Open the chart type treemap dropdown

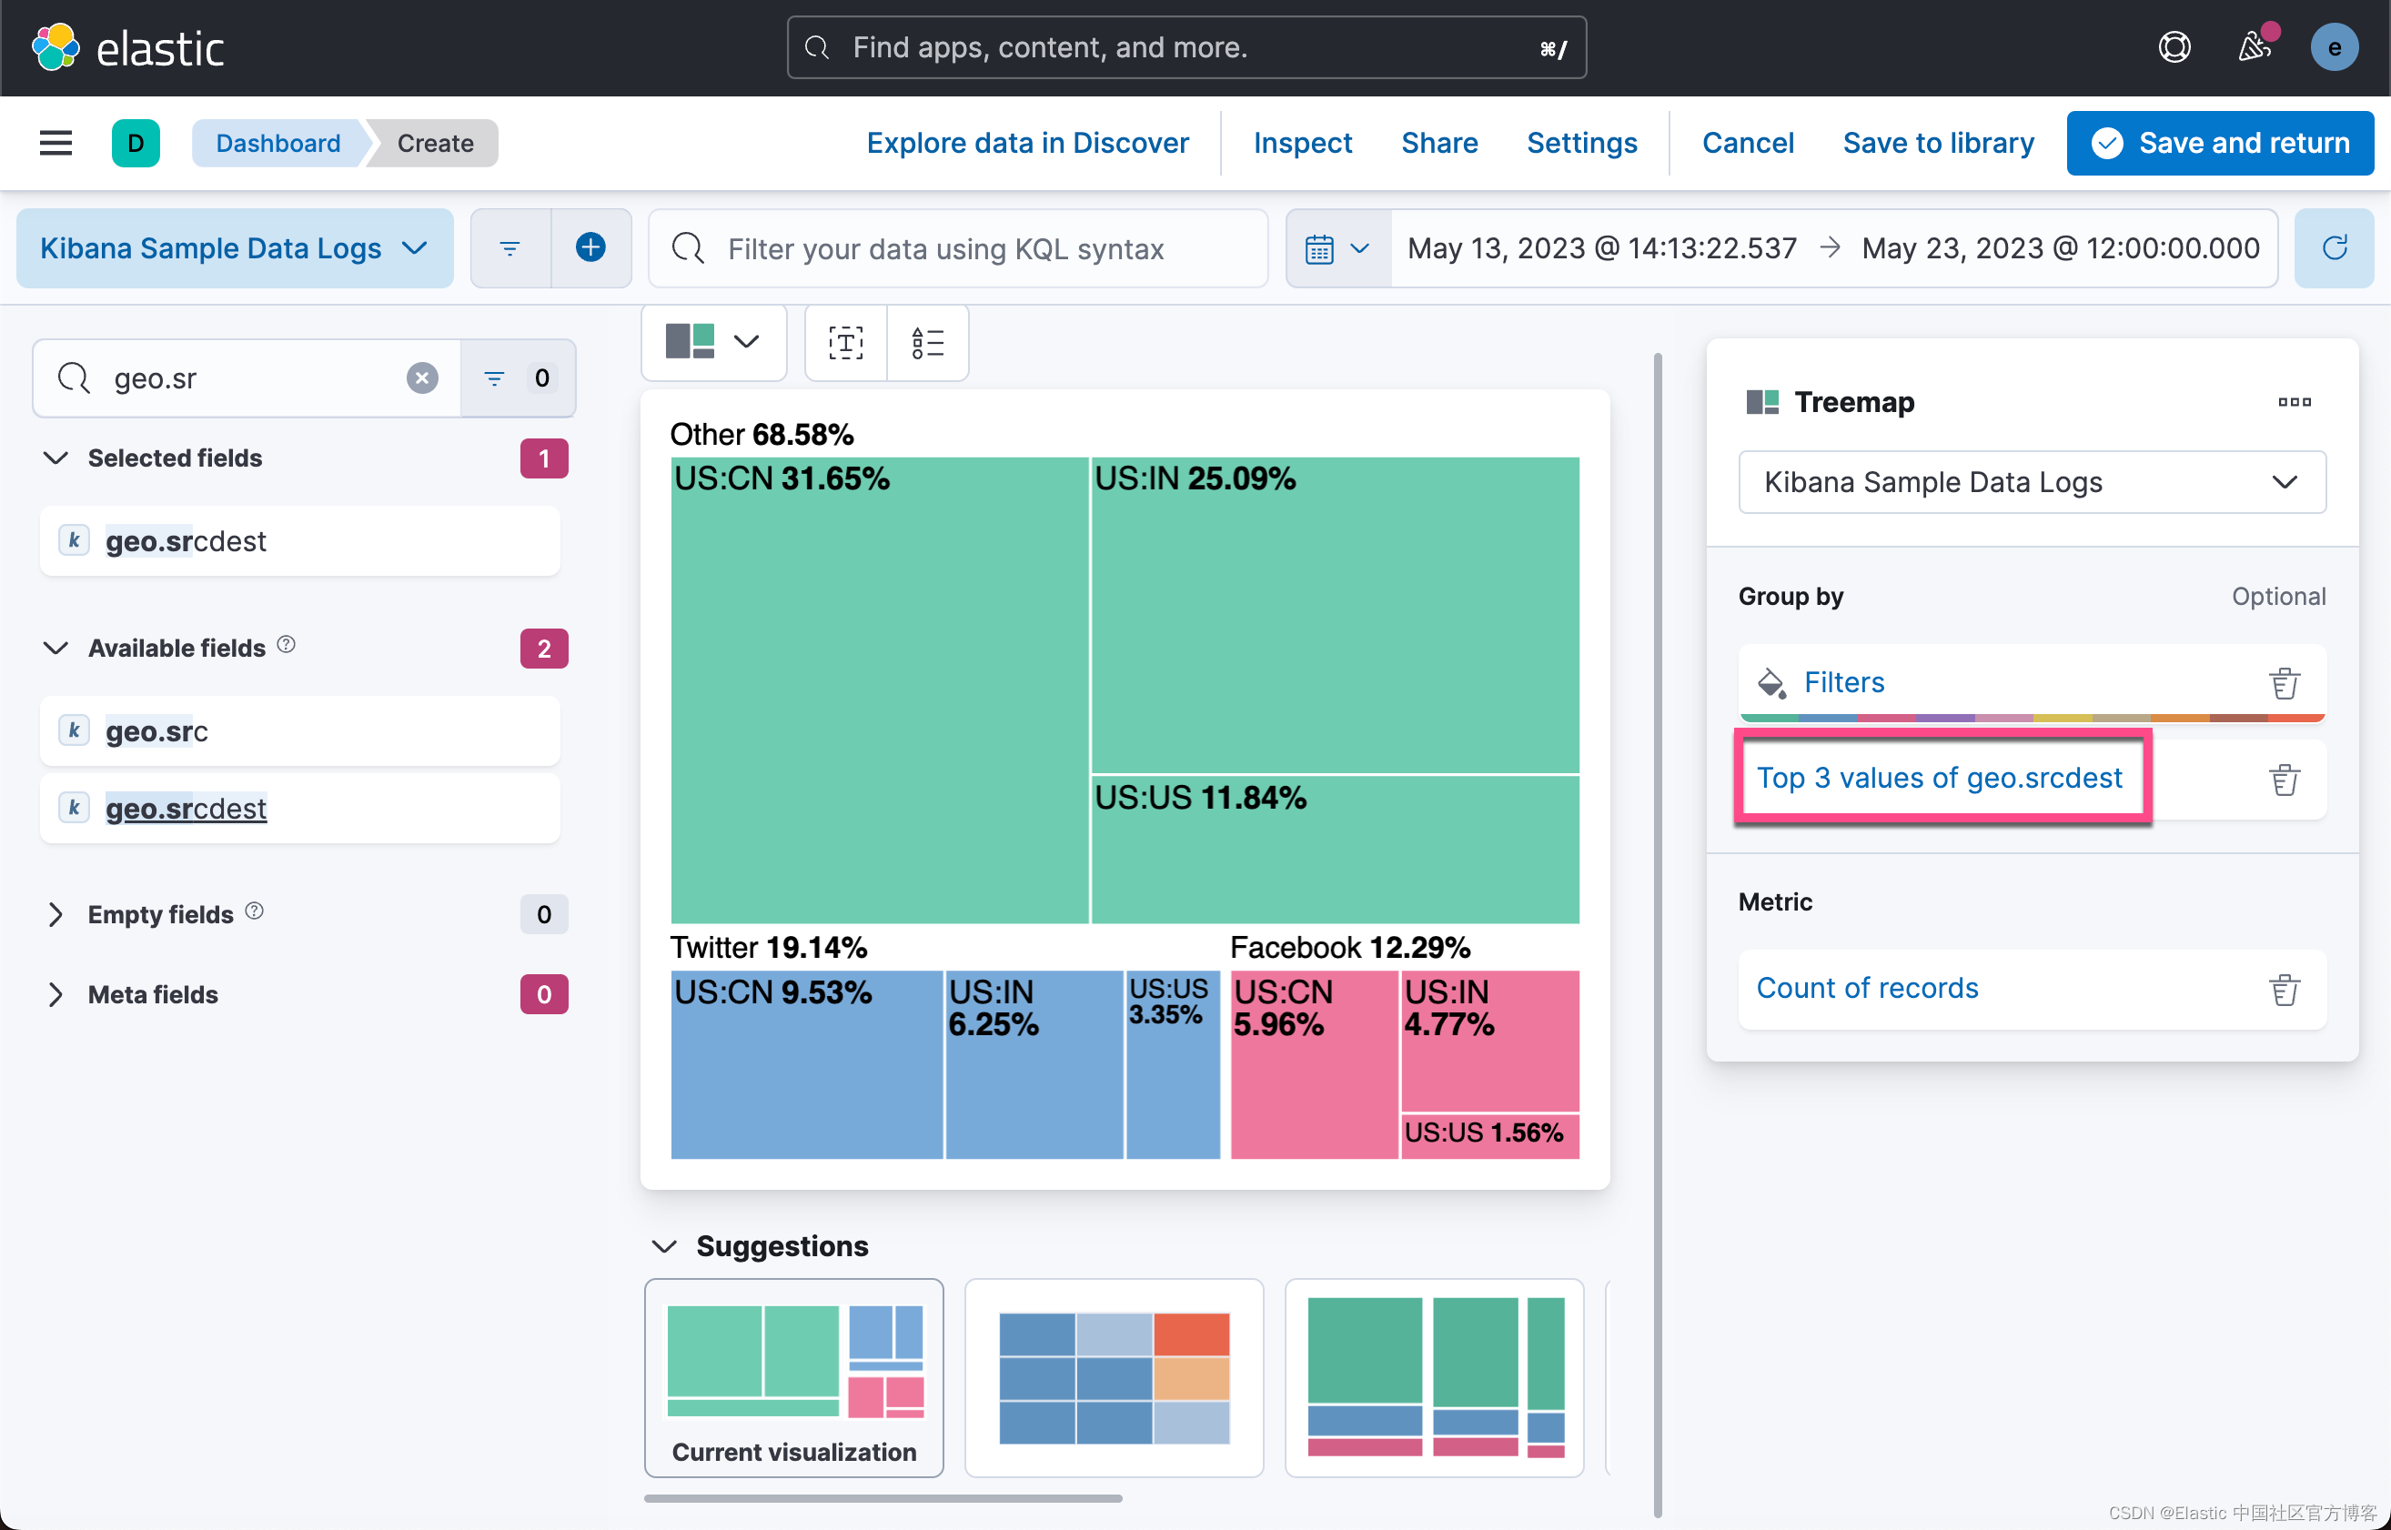tap(713, 343)
